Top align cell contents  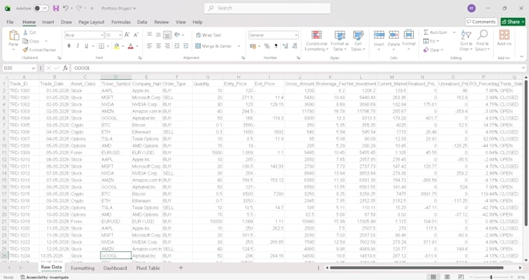[x=149, y=35]
